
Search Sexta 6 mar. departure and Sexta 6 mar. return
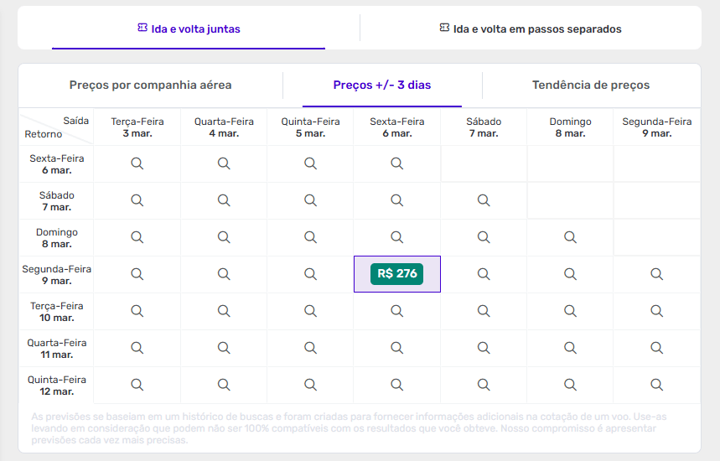(x=397, y=163)
